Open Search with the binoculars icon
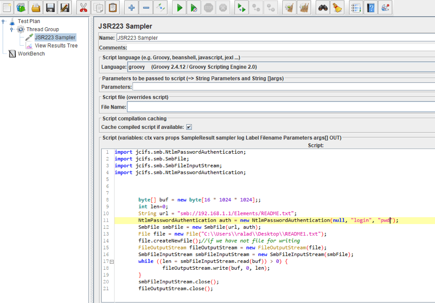The image size is (435, 303). click(x=323, y=7)
